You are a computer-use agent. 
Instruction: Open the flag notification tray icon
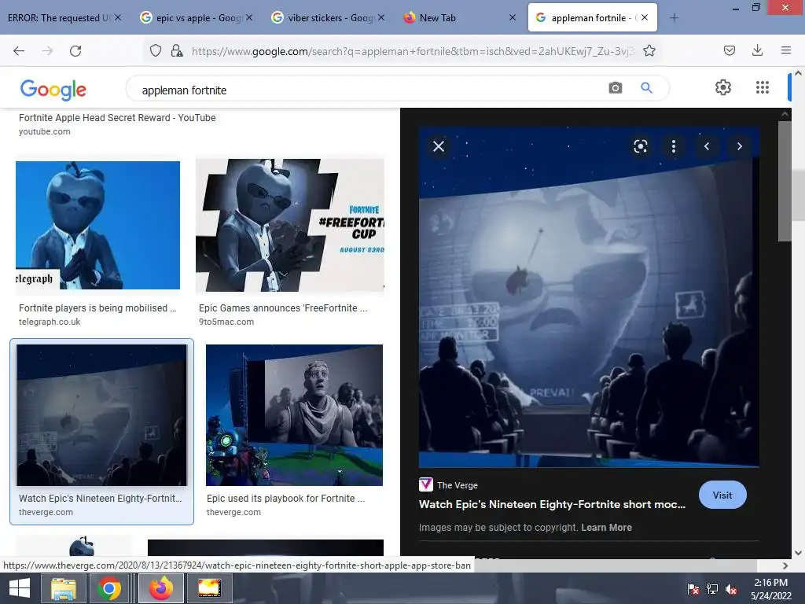(693, 589)
